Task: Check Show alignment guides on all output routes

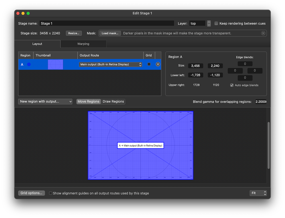Action: coord(50,193)
